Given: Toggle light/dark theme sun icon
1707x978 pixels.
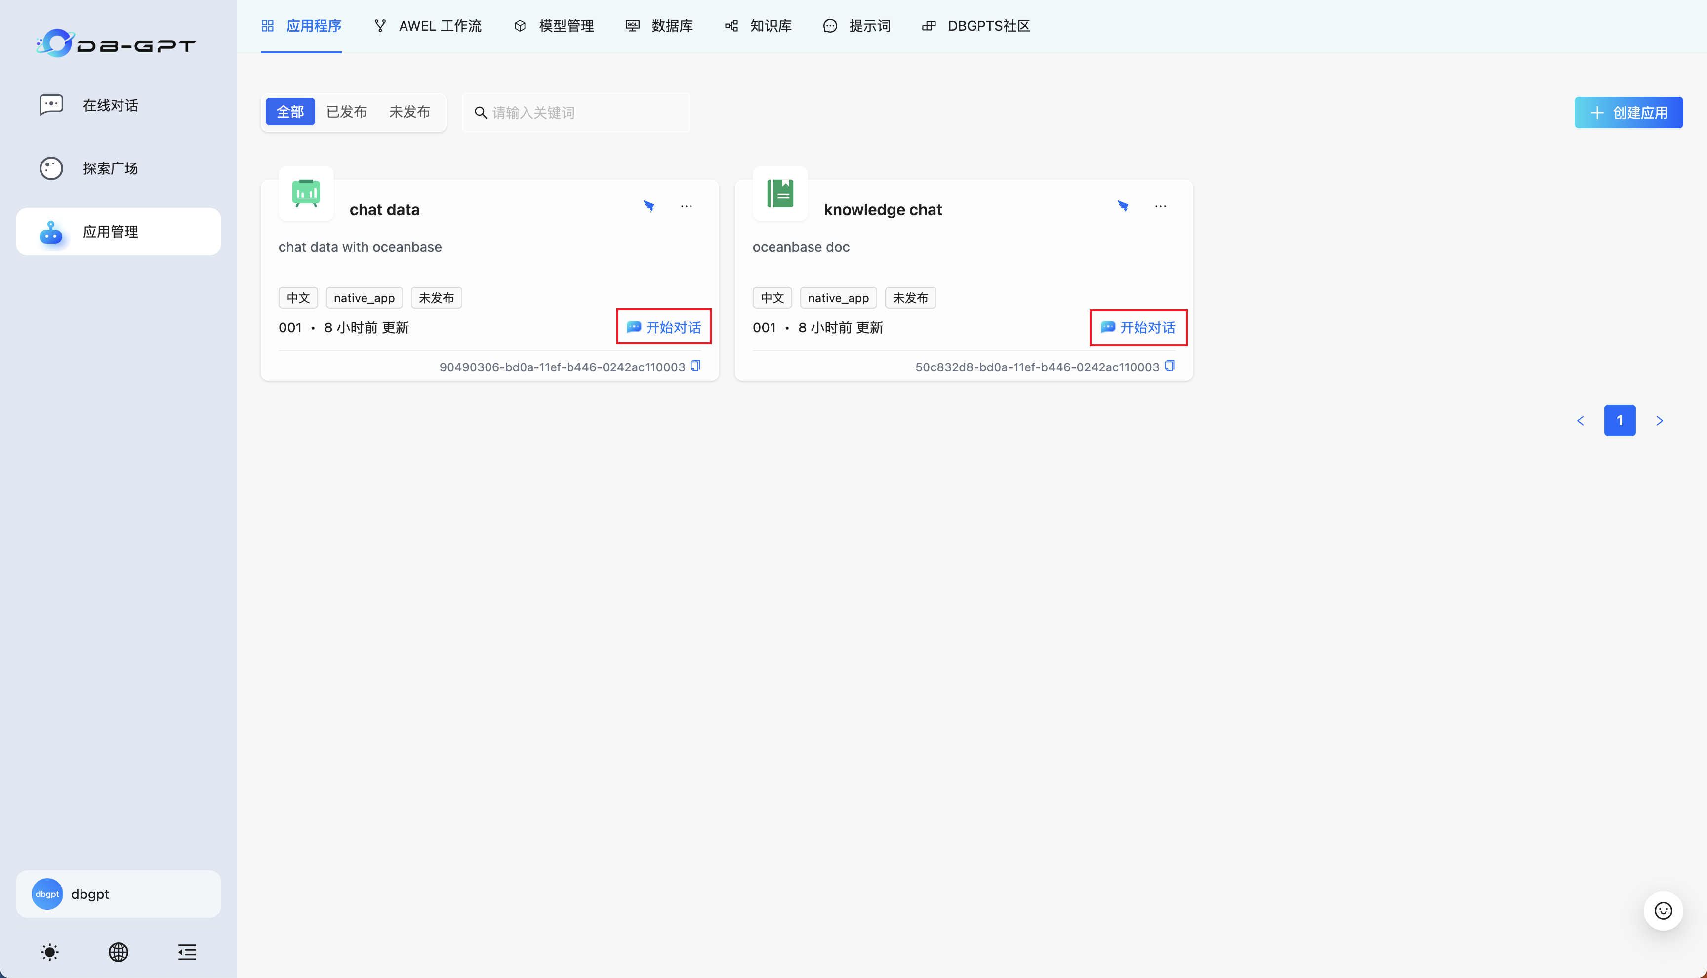Looking at the screenshot, I should point(50,952).
